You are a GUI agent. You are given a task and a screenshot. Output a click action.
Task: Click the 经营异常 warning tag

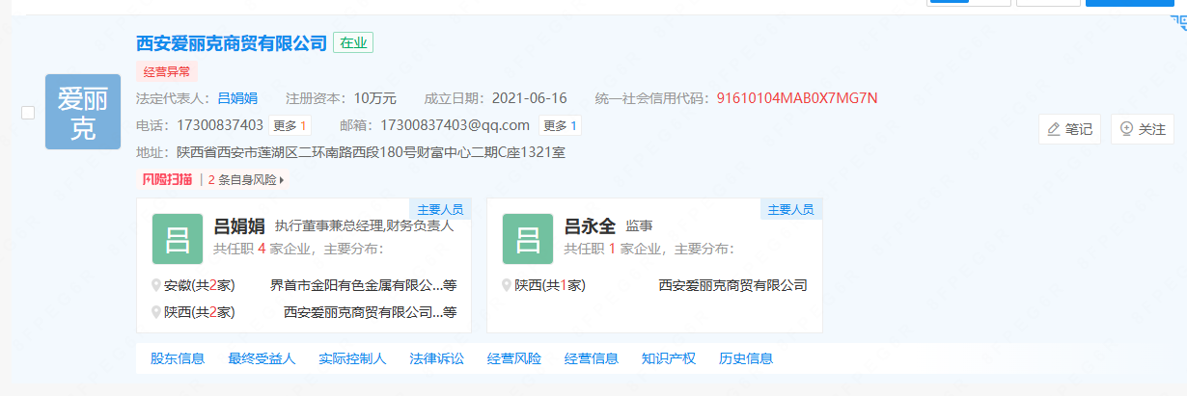(x=167, y=71)
